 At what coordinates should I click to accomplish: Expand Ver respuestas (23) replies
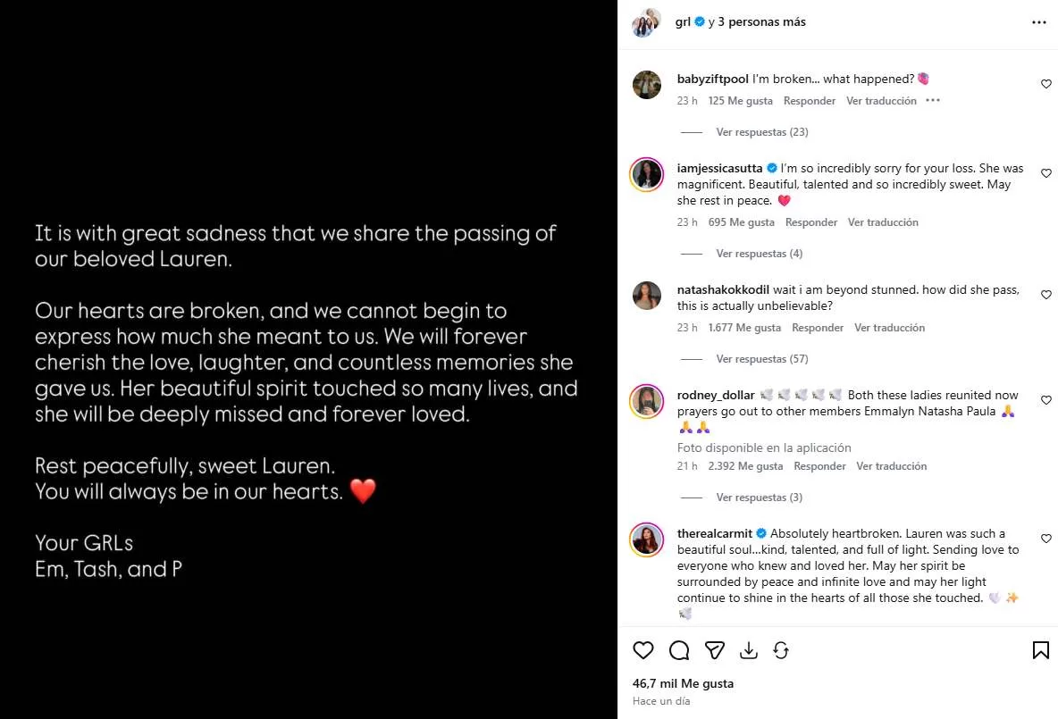pyautogui.click(x=762, y=132)
